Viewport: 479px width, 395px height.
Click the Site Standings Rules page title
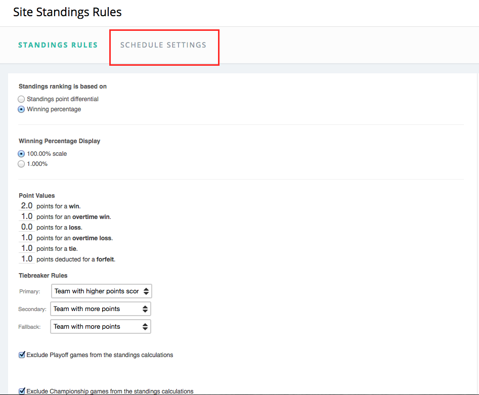(67, 12)
